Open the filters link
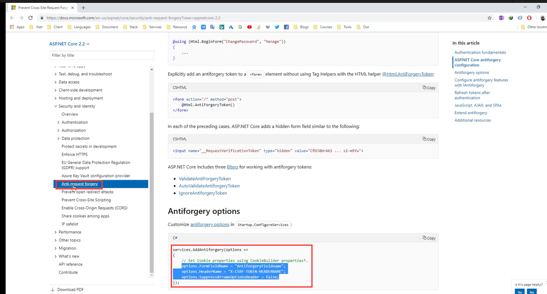This screenshot has width=547, height=294. [x=232, y=167]
